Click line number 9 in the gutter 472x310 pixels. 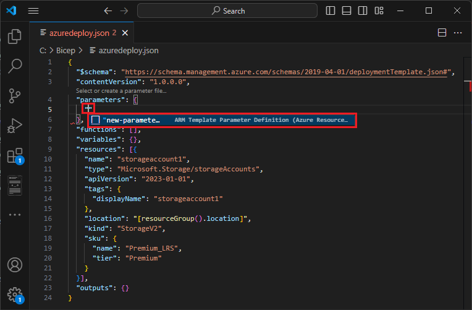coord(49,149)
